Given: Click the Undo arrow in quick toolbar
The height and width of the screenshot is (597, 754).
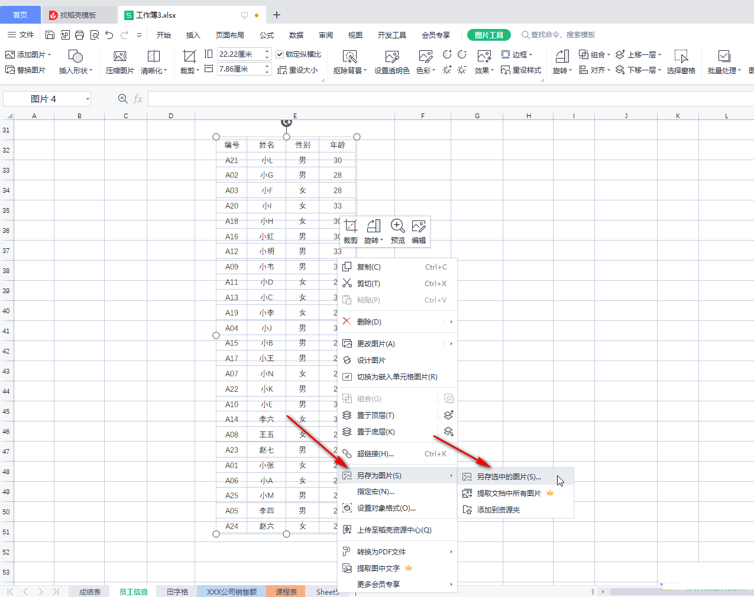Looking at the screenshot, I should click(x=109, y=35).
